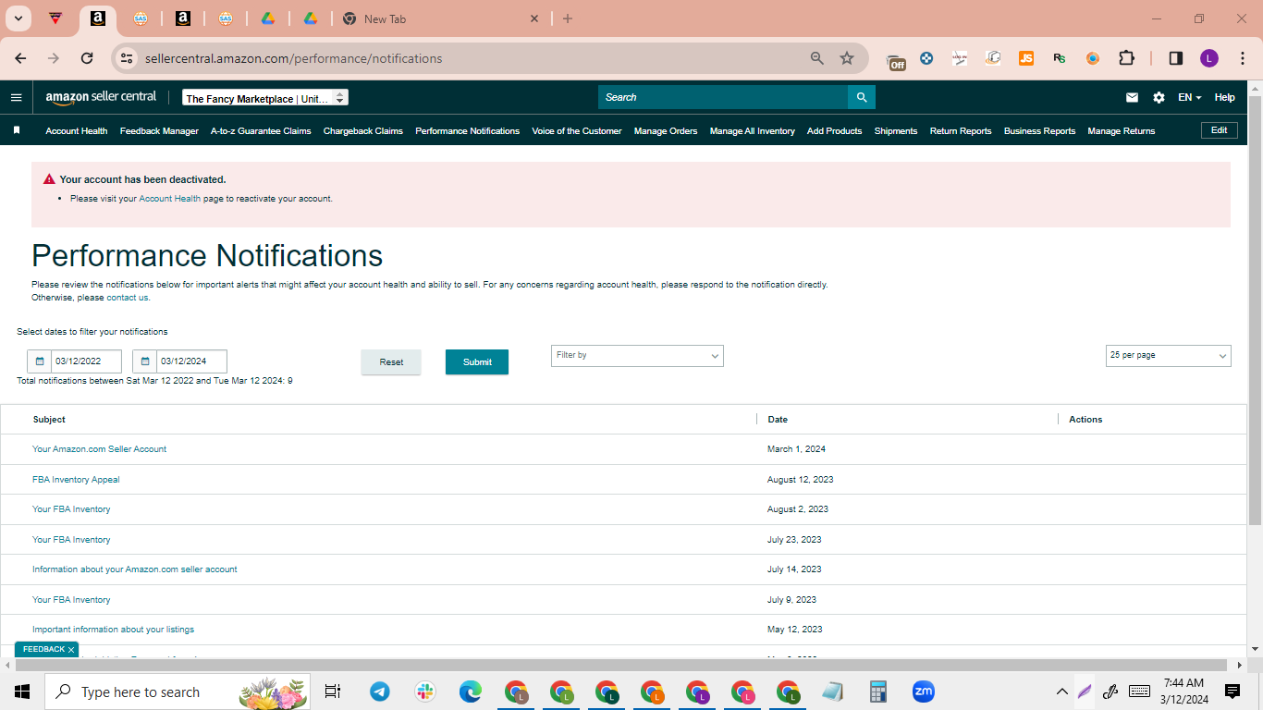Open the Chrome three-dot menu
1263x710 pixels.
pyautogui.click(x=1242, y=58)
